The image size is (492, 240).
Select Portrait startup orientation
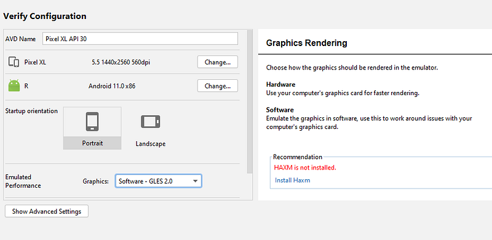coord(92,128)
